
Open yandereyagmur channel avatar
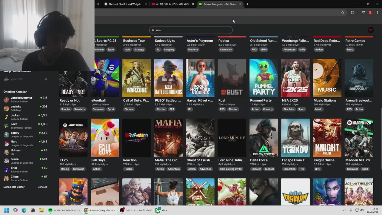click(x=6, y=100)
